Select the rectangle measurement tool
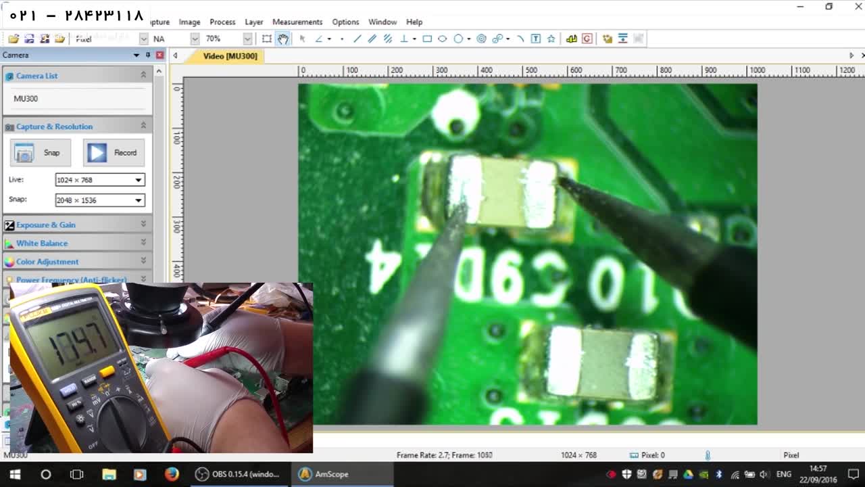Viewport: 865px width, 487px height. point(427,39)
